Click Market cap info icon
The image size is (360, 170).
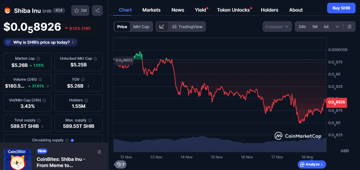tap(38, 59)
